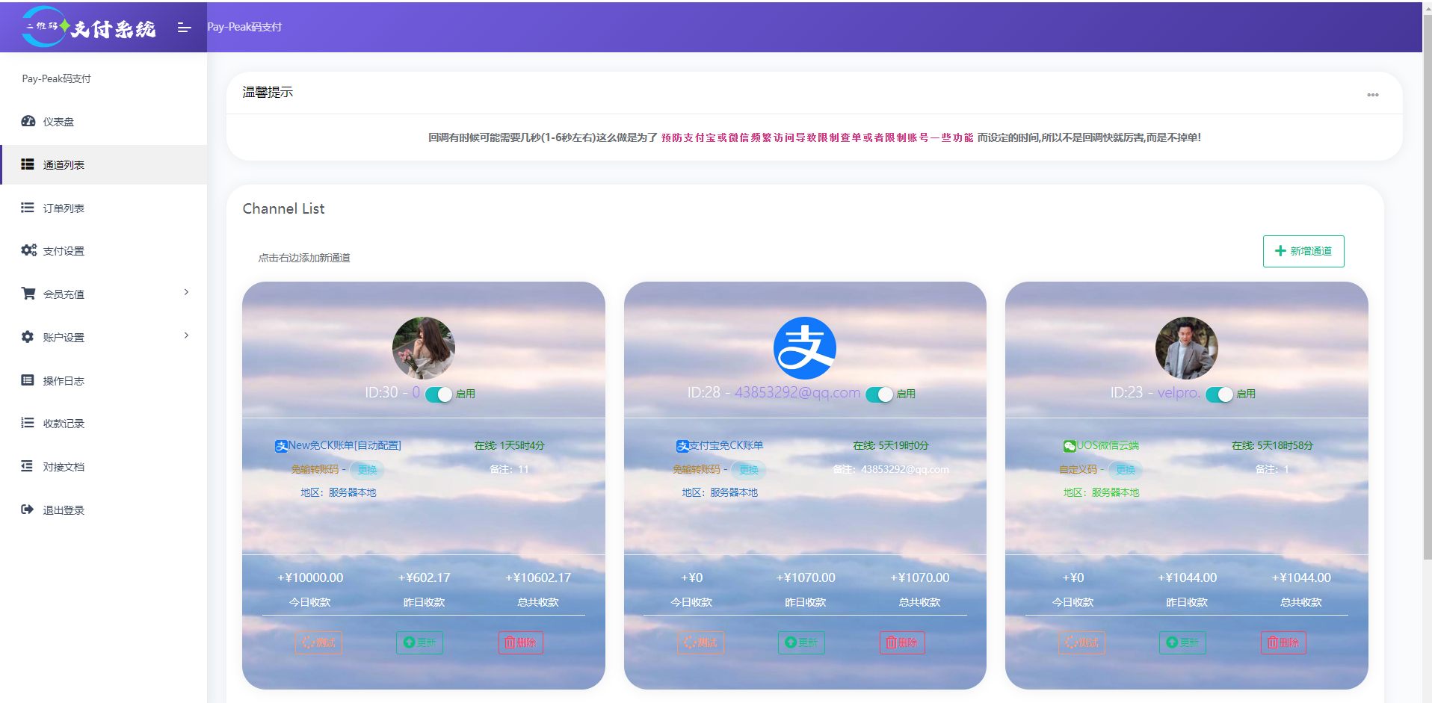Toggle 启用 switch for channel ID:28
The height and width of the screenshot is (703, 1432).
coord(880,394)
